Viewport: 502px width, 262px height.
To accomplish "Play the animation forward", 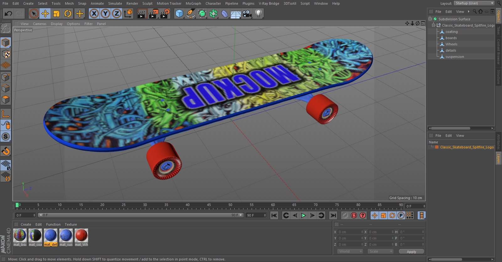I will tap(303, 215).
